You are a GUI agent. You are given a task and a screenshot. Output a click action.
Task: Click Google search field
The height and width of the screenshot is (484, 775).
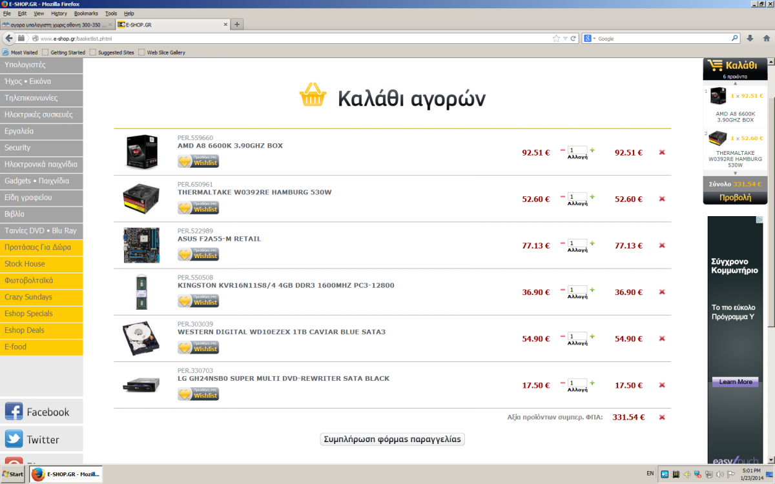[662, 39]
